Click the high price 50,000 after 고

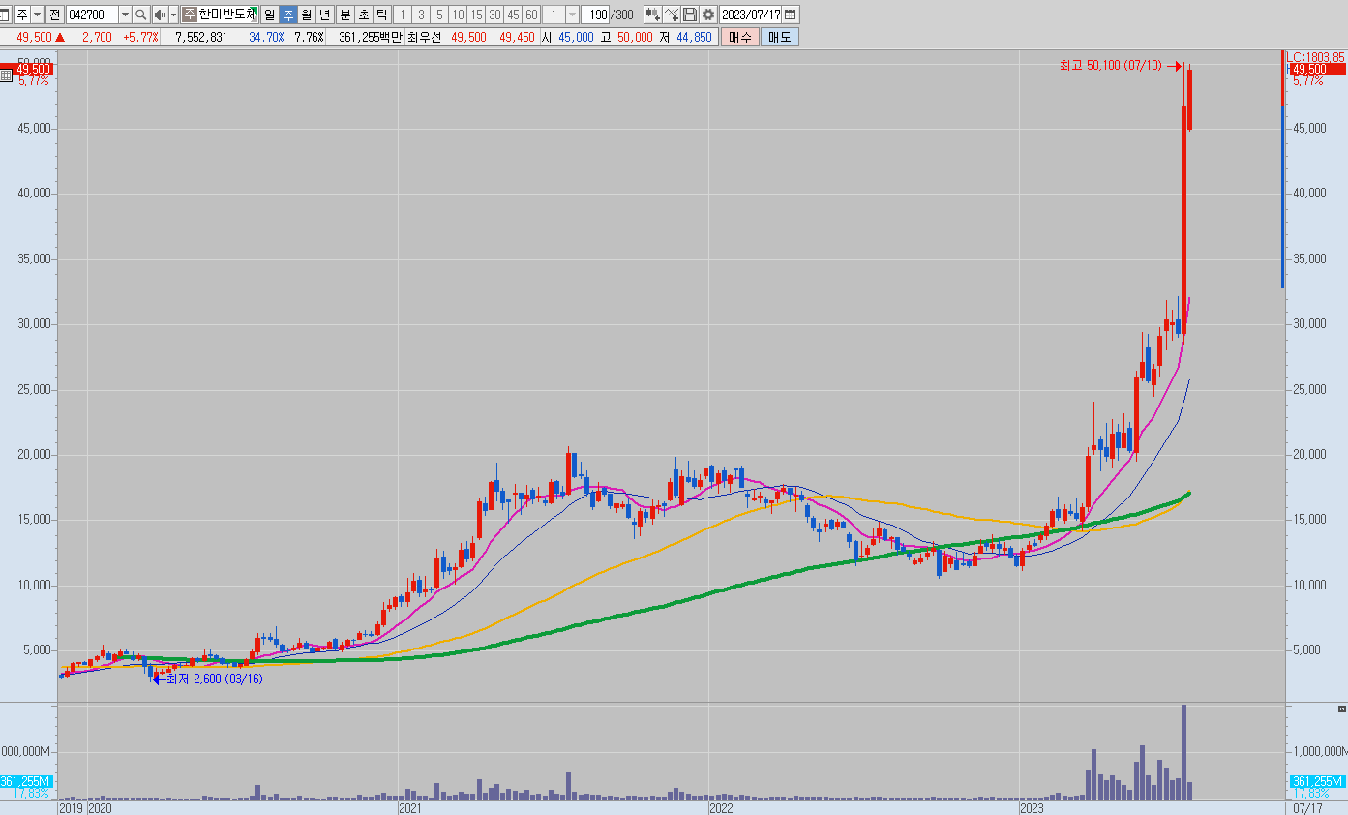click(x=634, y=37)
